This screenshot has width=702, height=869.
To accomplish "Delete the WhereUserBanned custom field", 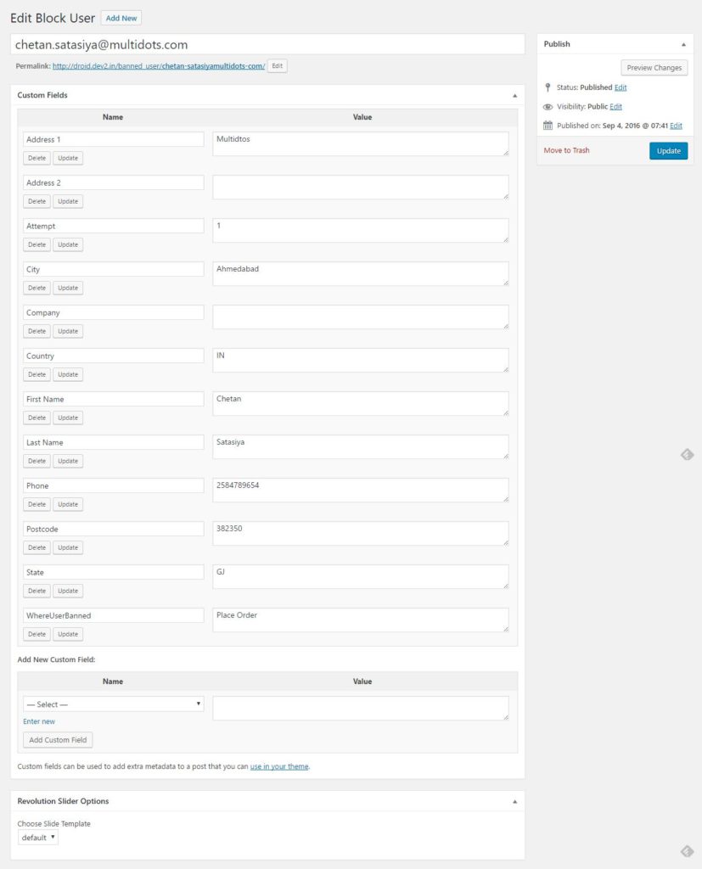I will (37, 634).
